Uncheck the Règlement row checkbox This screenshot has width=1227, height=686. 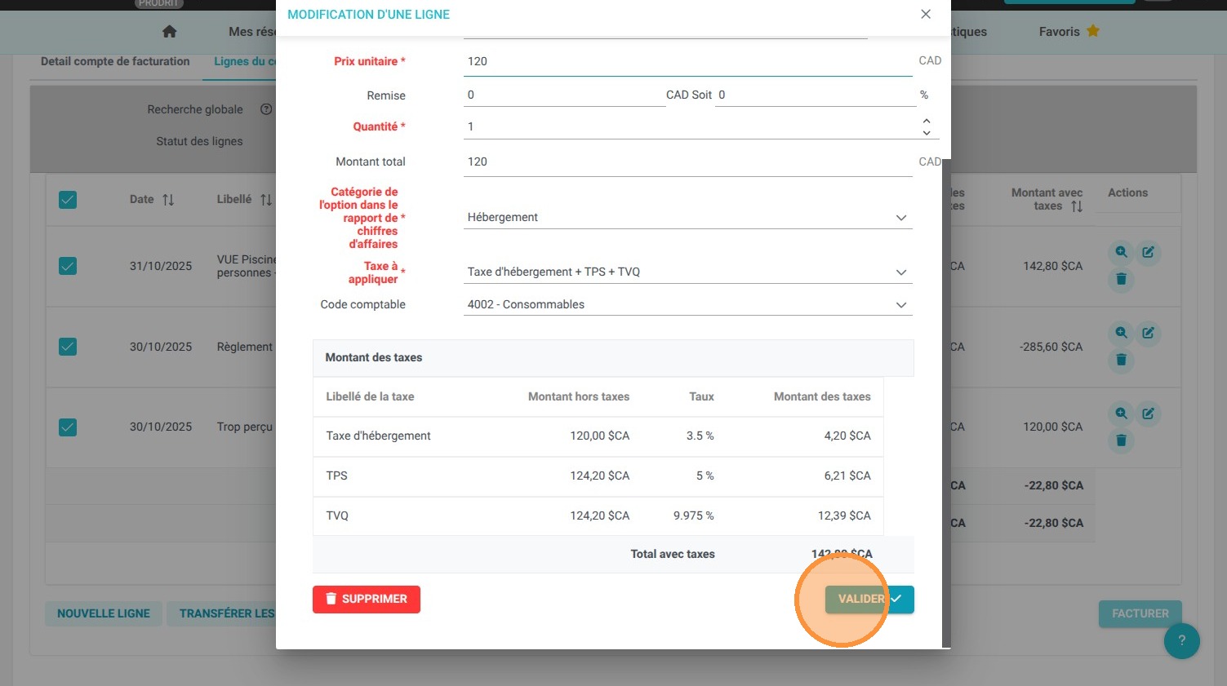[68, 347]
